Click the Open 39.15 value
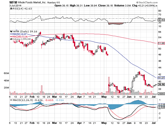 pos(61,5)
